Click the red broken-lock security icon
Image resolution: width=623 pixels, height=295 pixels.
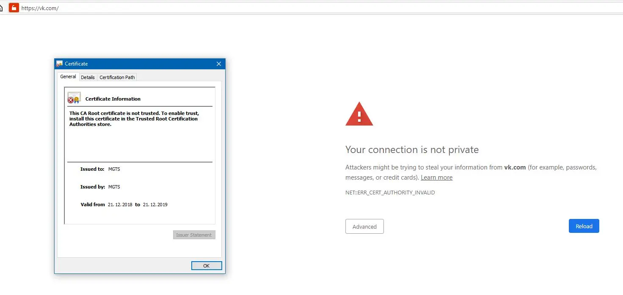pyautogui.click(x=14, y=8)
